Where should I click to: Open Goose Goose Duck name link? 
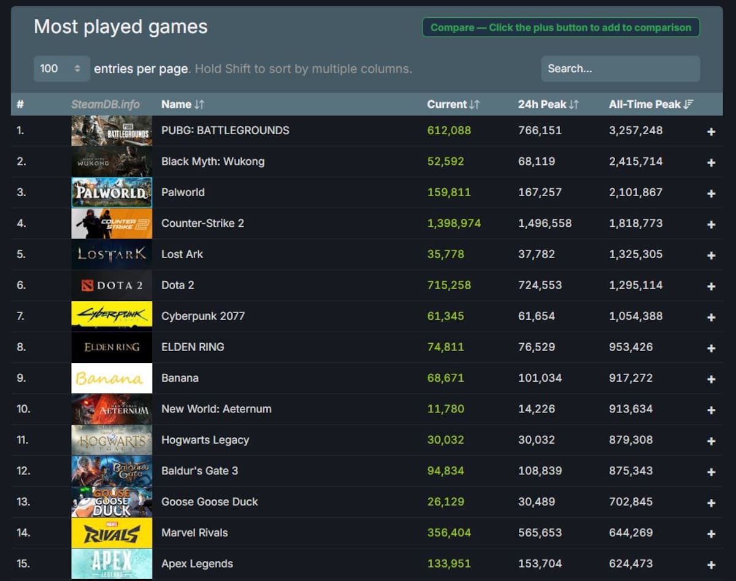[210, 502]
